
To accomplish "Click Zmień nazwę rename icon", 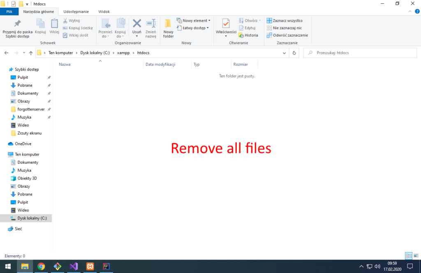I will 151,23.
